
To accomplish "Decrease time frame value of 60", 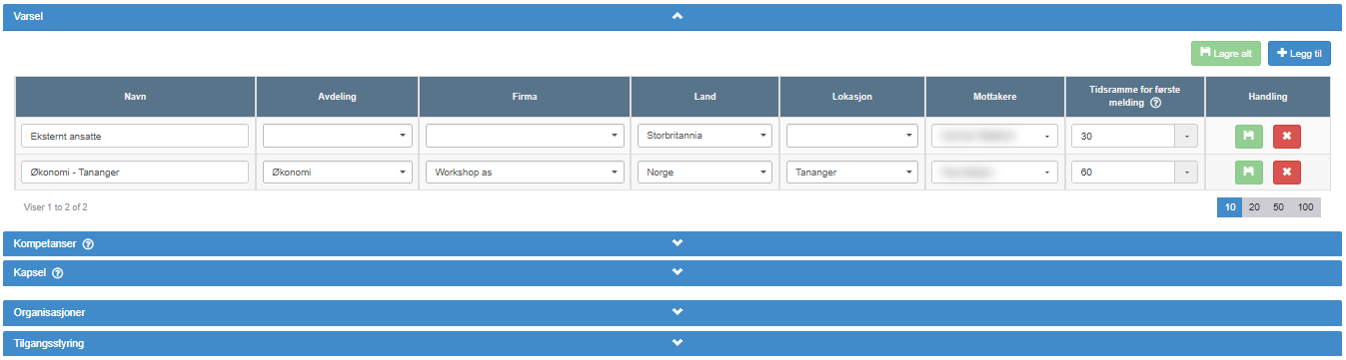I will (x=1186, y=173).
